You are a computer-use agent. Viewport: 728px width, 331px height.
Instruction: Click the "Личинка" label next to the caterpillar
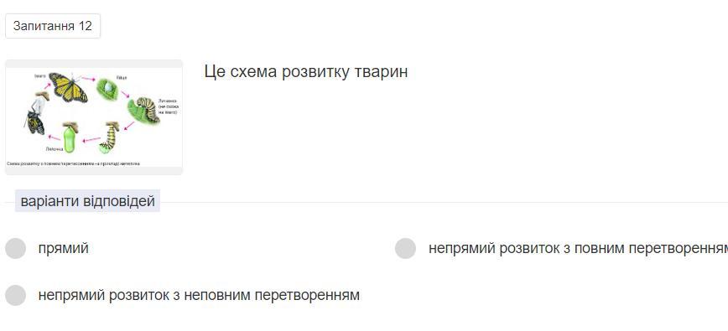[x=167, y=101]
